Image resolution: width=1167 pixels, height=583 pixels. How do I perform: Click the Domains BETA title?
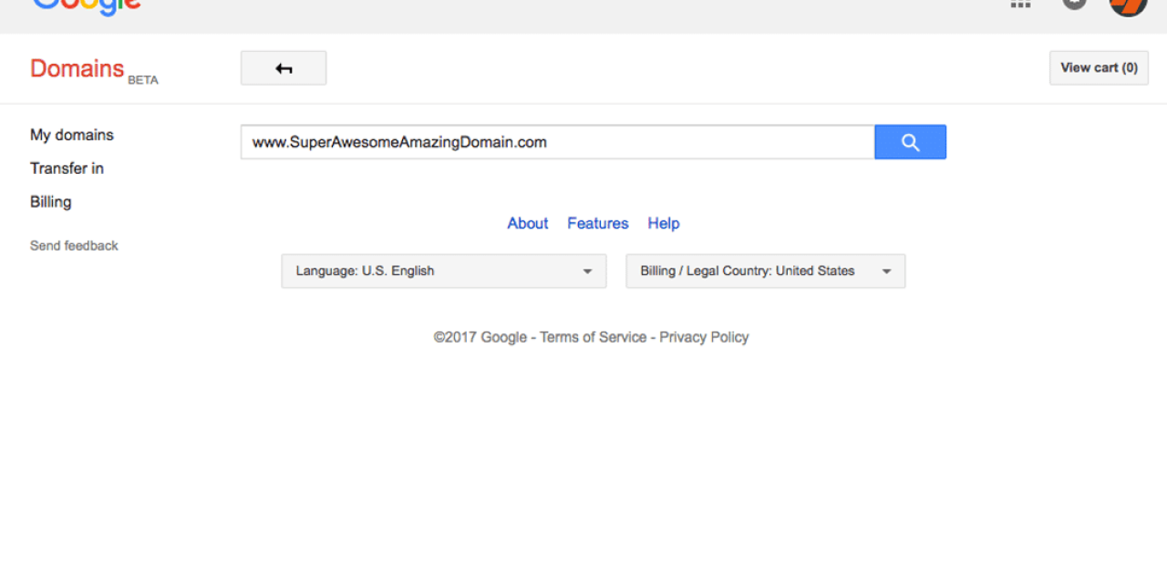[x=94, y=70]
